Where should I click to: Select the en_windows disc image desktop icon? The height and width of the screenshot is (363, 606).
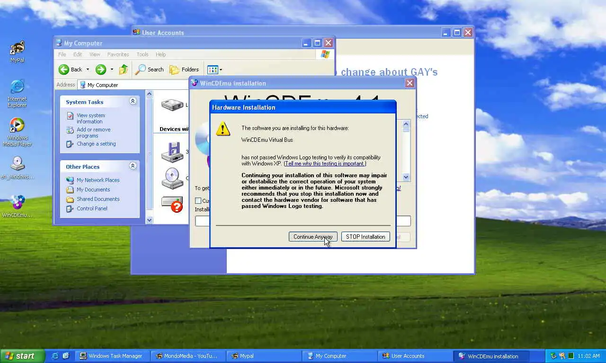(18, 168)
